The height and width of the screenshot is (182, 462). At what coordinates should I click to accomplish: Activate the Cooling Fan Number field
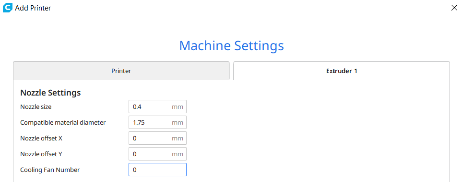pos(158,170)
